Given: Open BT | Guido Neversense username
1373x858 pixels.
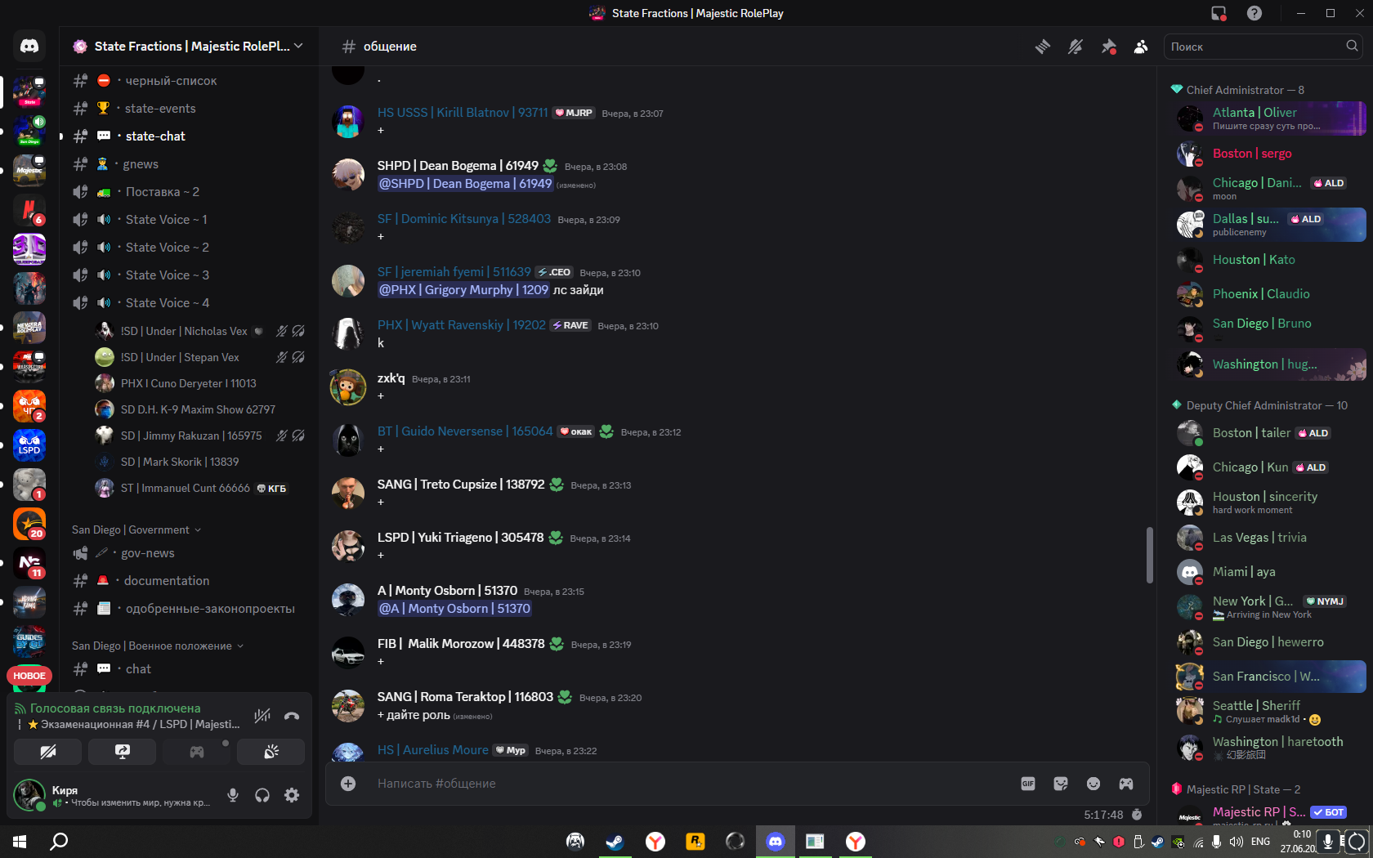Looking at the screenshot, I should point(465,431).
